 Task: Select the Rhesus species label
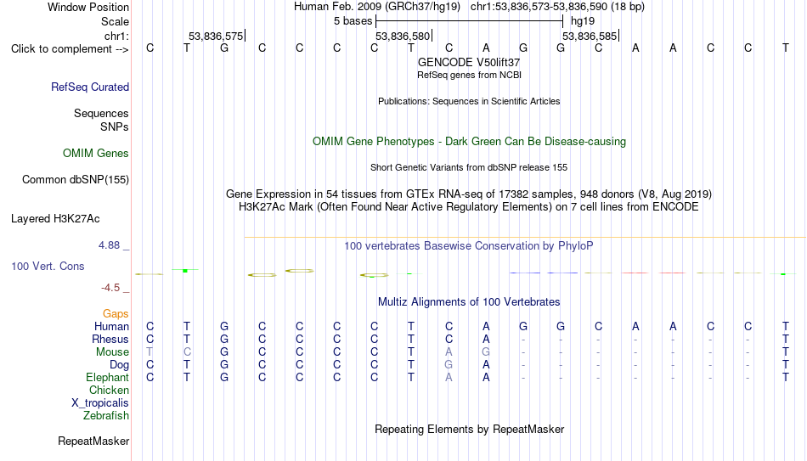point(110,340)
